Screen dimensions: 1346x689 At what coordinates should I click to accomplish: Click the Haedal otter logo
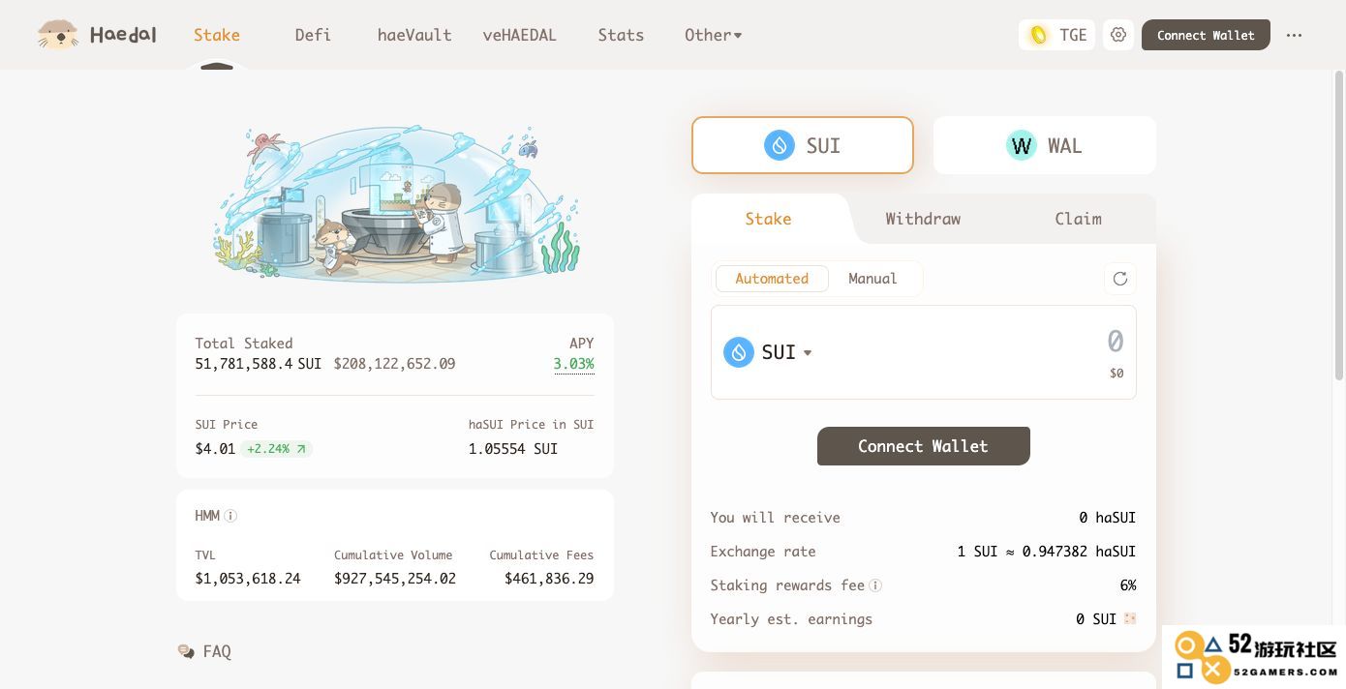[58, 35]
